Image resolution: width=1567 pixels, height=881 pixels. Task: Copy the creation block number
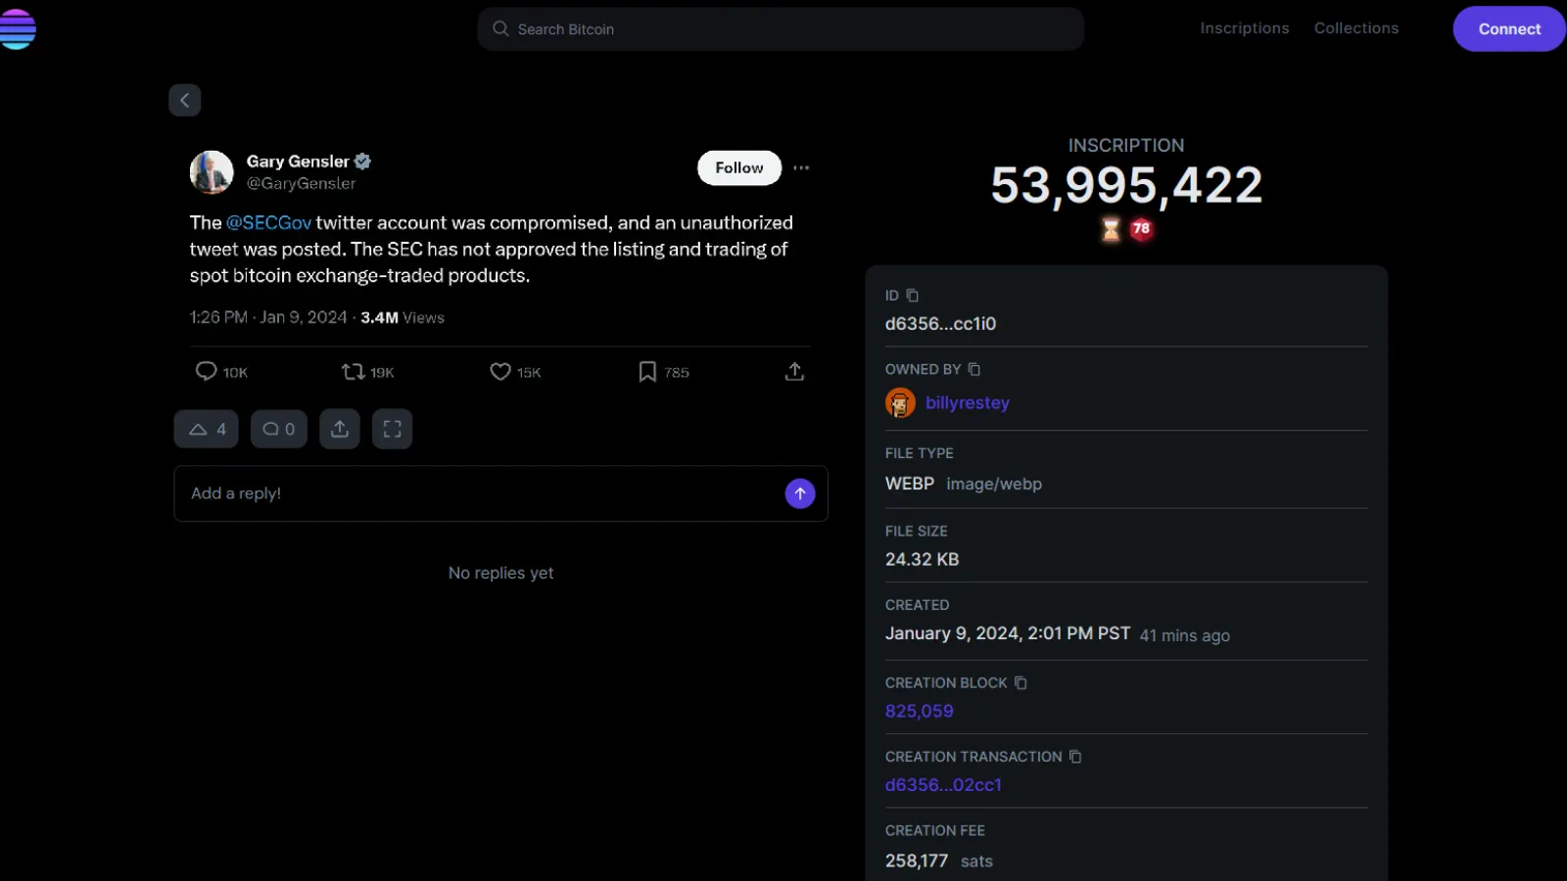[1021, 683]
